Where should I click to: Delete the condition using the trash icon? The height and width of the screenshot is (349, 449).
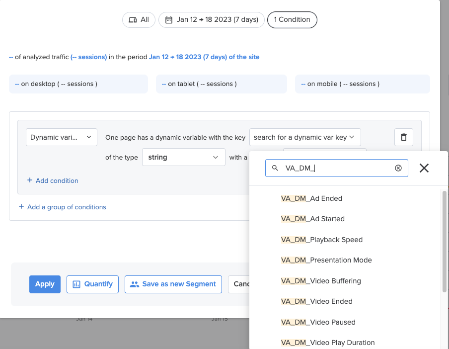[x=403, y=137]
